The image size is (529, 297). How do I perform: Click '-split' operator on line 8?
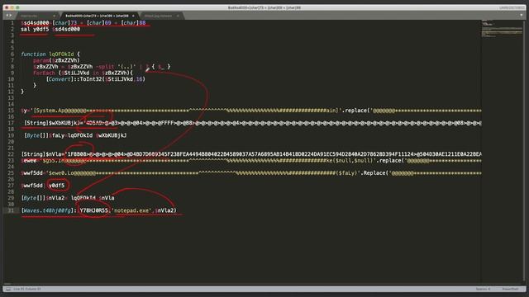point(105,67)
